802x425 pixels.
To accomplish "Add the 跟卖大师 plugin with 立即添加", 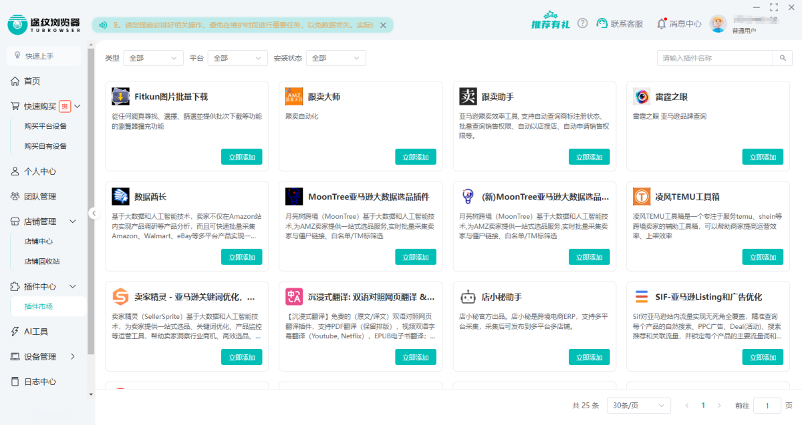I will tap(416, 157).
